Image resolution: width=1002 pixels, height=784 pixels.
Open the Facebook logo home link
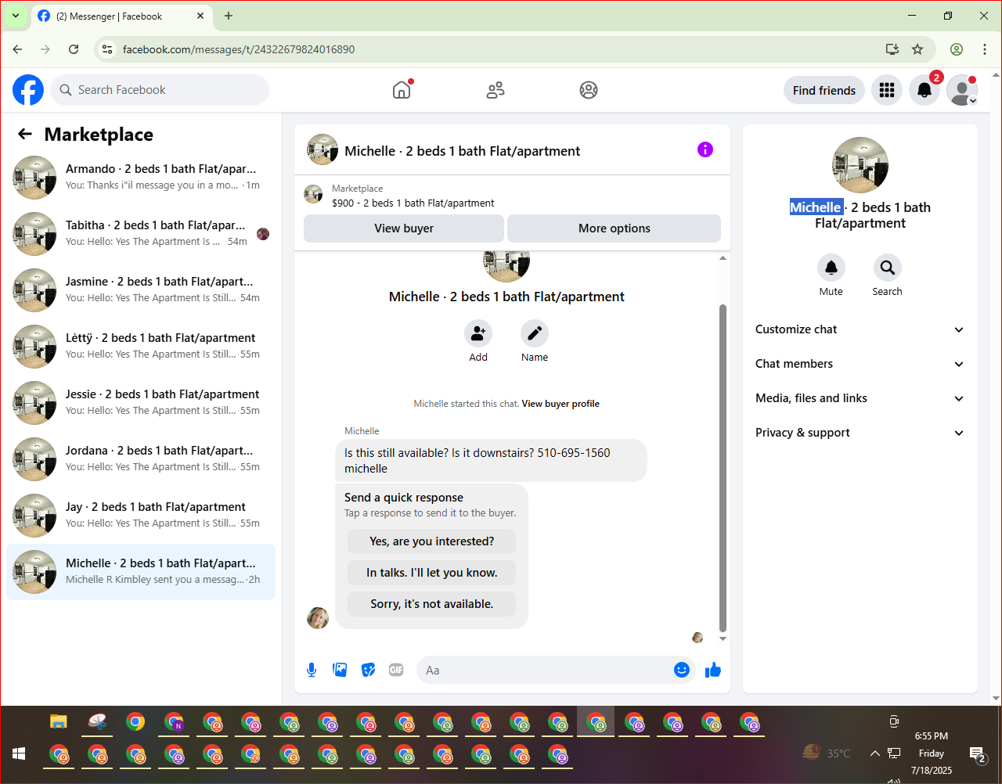click(x=28, y=90)
